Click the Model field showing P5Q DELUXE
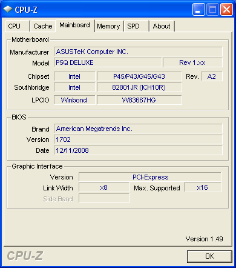 (x=108, y=62)
